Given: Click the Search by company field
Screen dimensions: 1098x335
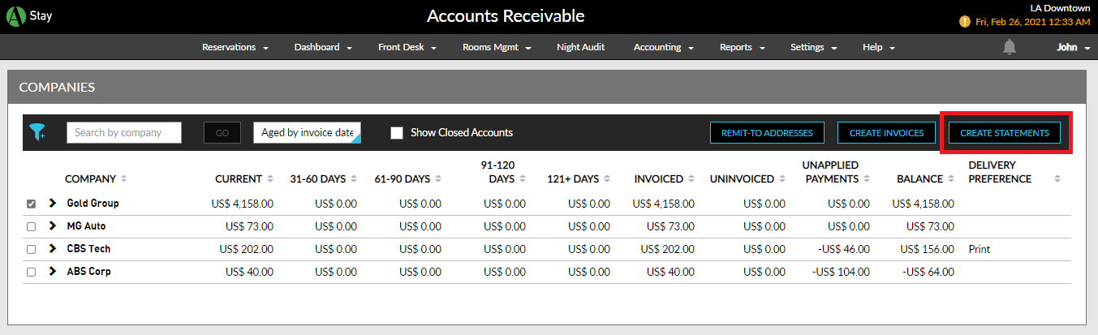Looking at the screenshot, I should pos(124,133).
